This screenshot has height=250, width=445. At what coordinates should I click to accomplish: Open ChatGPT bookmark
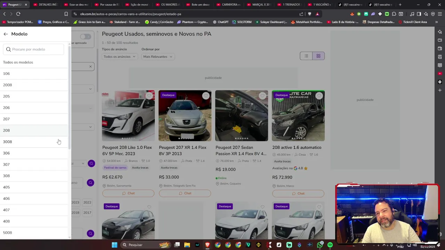coord(221,22)
